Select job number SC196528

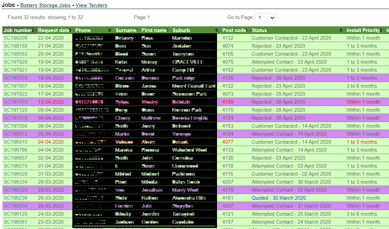pyautogui.click(x=16, y=174)
